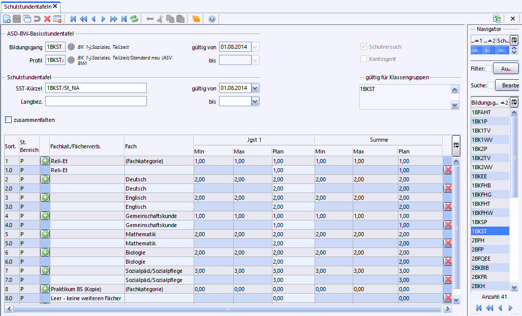
Task: Click the orange folders icon in toolbar
Action: click(196, 19)
